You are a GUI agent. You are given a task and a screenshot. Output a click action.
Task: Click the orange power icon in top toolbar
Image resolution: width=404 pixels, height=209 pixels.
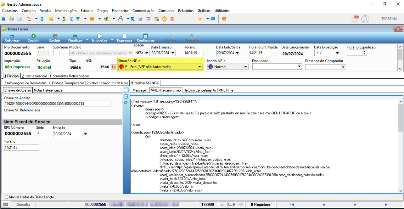pyautogui.click(x=224, y=19)
